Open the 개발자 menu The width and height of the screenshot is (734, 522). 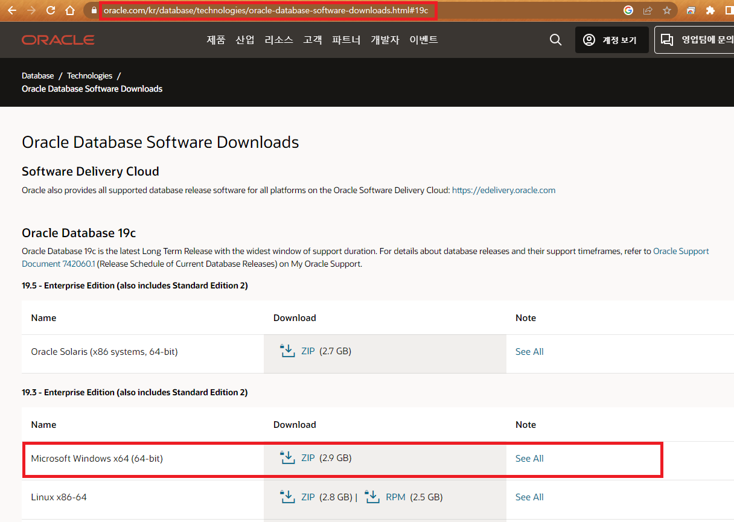point(385,40)
